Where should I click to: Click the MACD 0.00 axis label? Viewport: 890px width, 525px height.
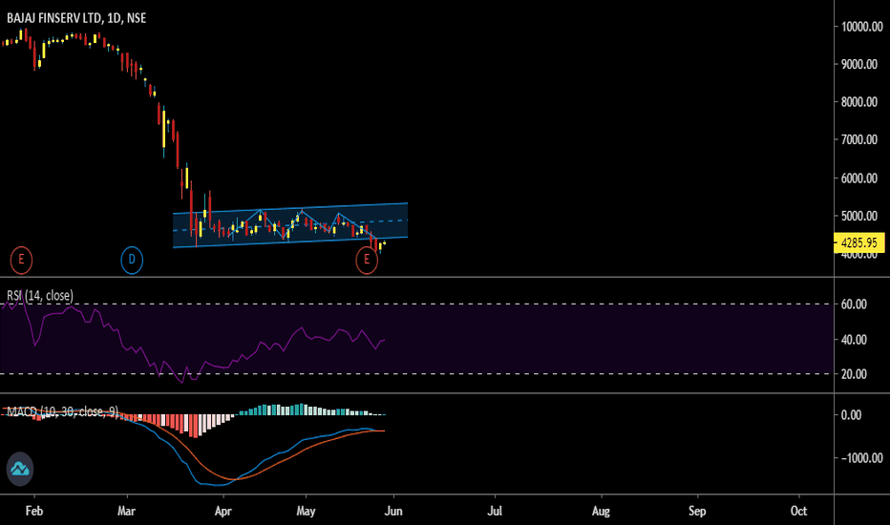tap(851, 415)
